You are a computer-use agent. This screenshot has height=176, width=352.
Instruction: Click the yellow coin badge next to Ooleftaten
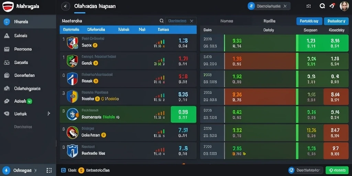(103, 135)
